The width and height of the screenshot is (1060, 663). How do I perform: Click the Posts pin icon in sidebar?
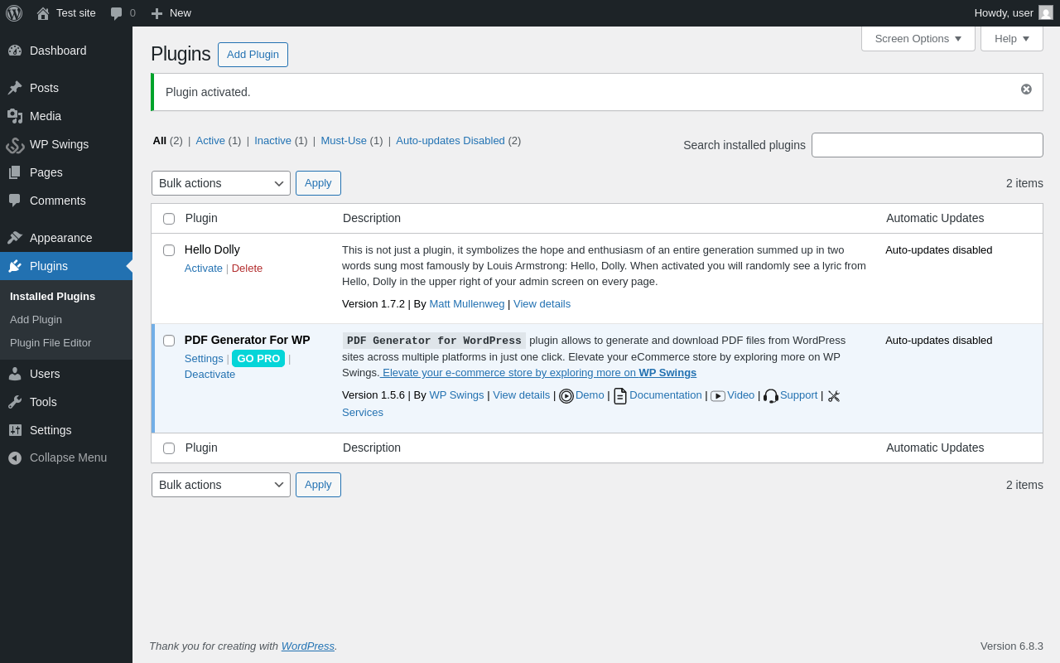(x=15, y=88)
